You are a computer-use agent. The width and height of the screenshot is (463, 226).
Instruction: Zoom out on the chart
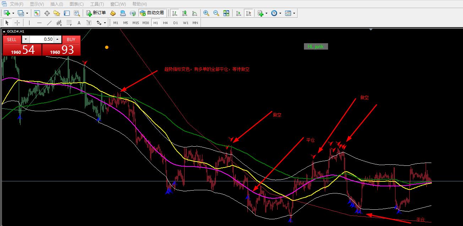[216, 13]
